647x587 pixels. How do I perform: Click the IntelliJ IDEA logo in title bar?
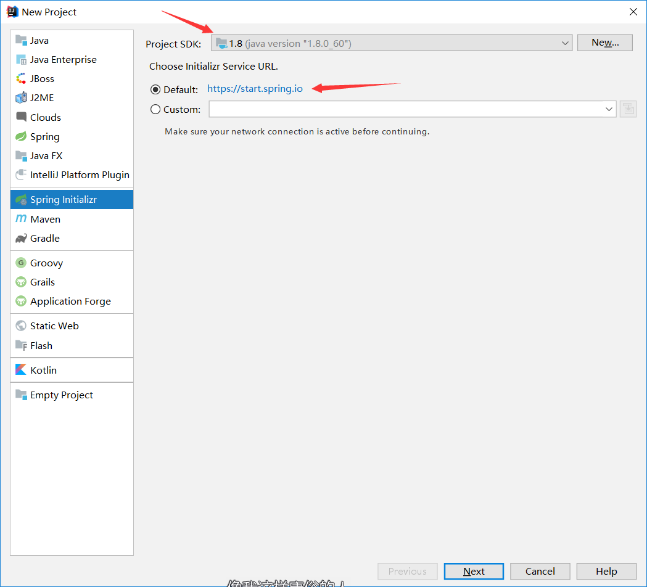click(12, 12)
